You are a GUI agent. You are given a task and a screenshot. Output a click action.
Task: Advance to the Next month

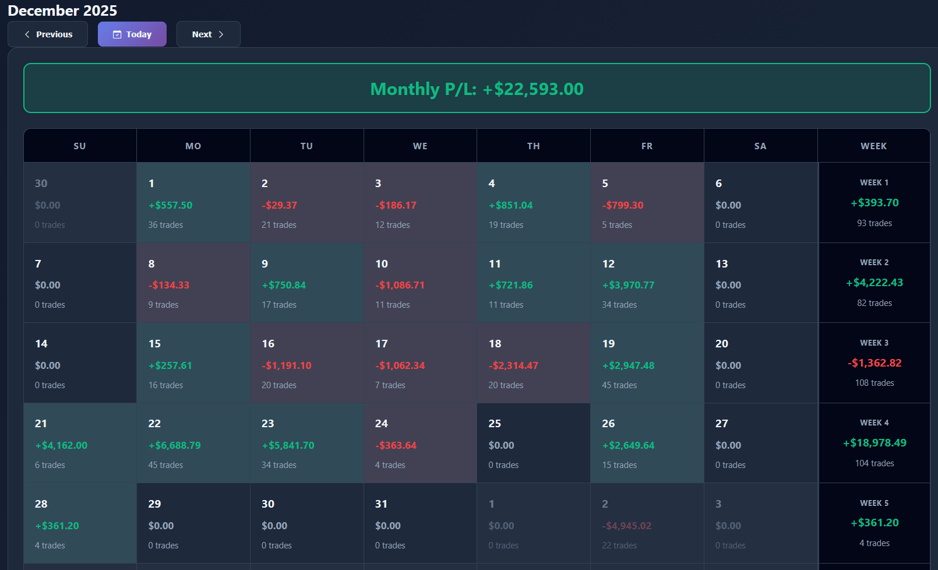[208, 34]
